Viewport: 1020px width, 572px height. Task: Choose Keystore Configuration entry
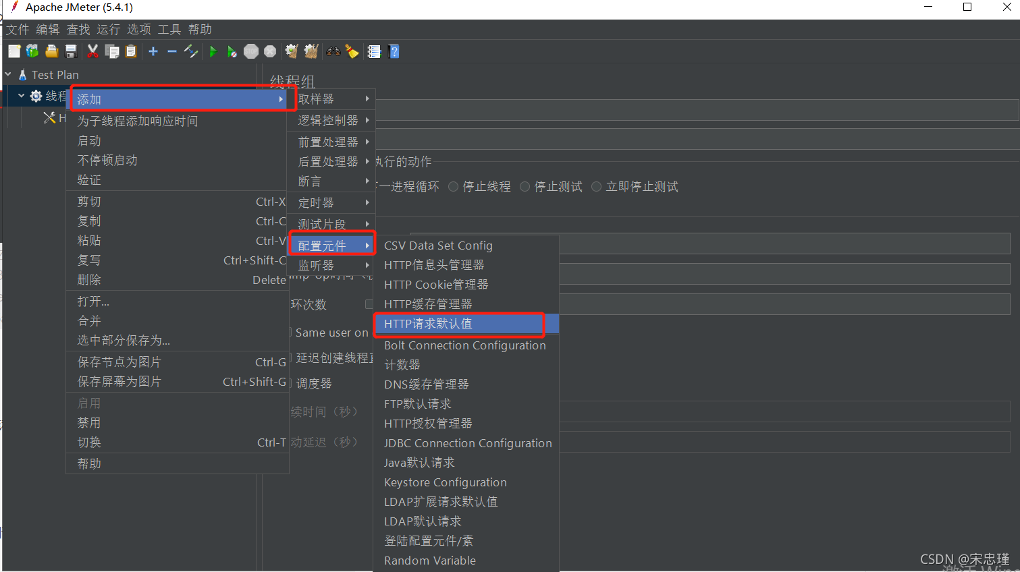(x=466, y=482)
